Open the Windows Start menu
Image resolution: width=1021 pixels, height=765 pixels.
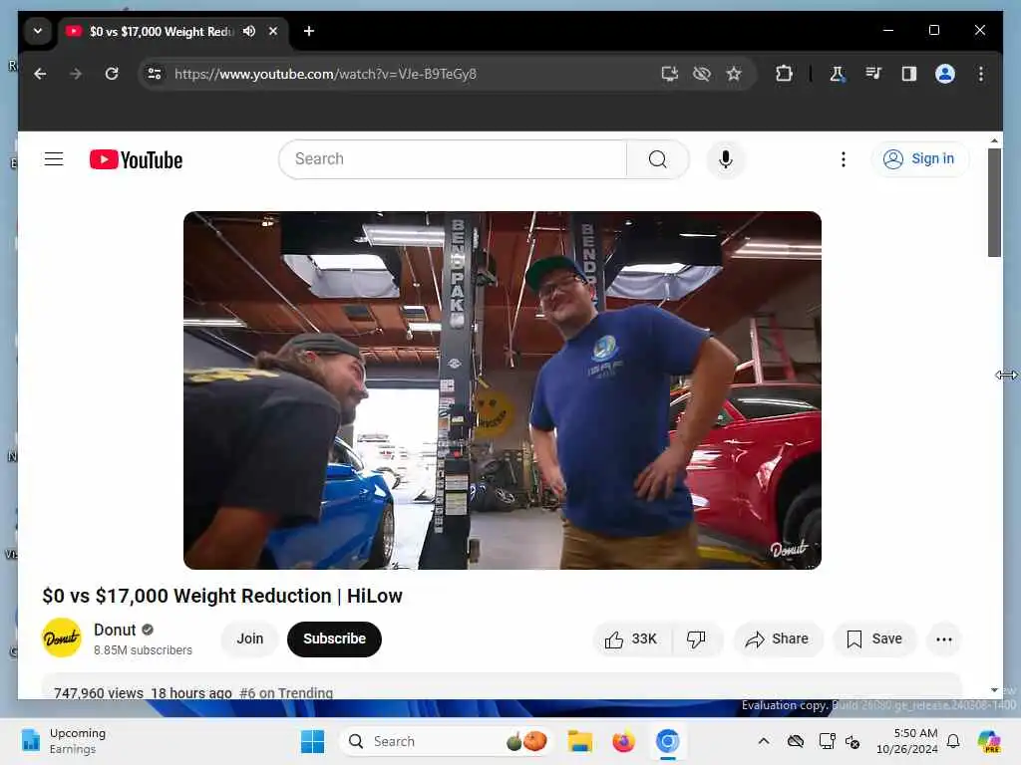(312, 741)
